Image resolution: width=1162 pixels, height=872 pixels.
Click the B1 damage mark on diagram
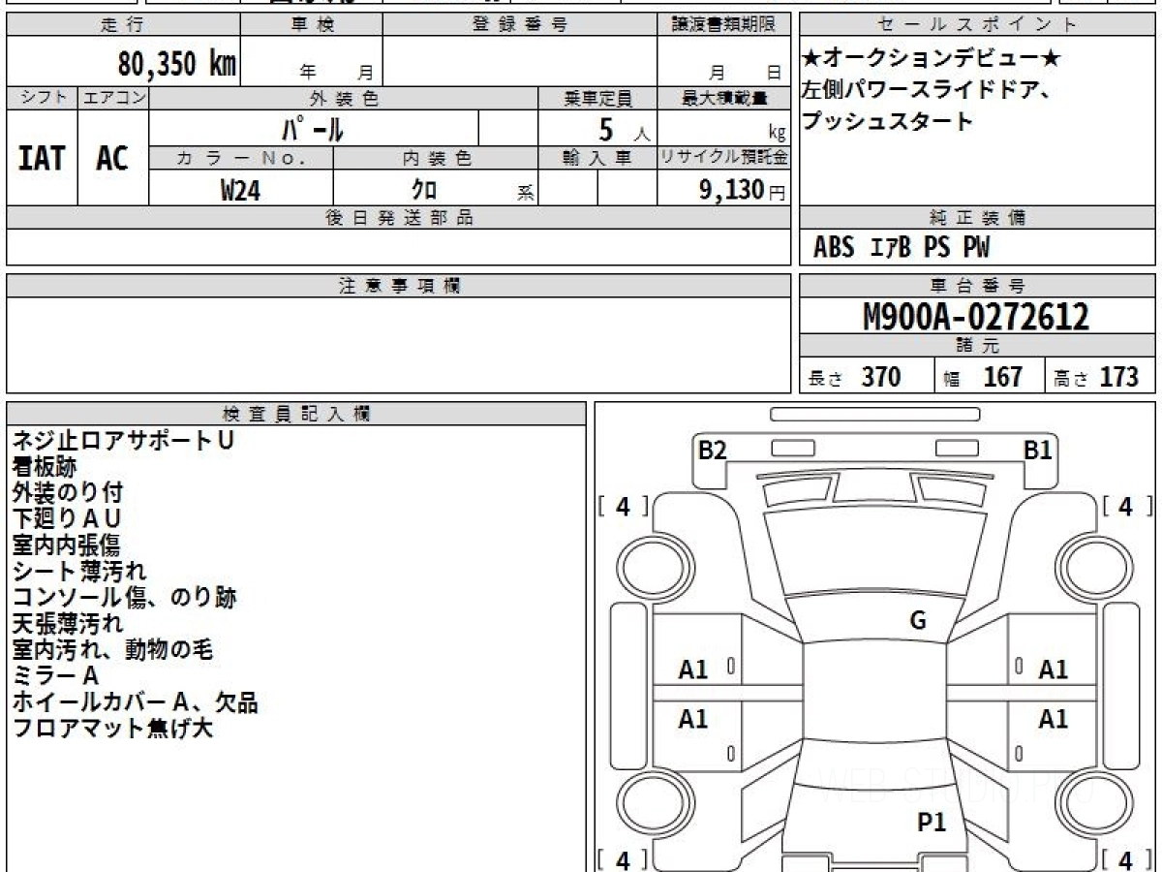pyautogui.click(x=1038, y=451)
